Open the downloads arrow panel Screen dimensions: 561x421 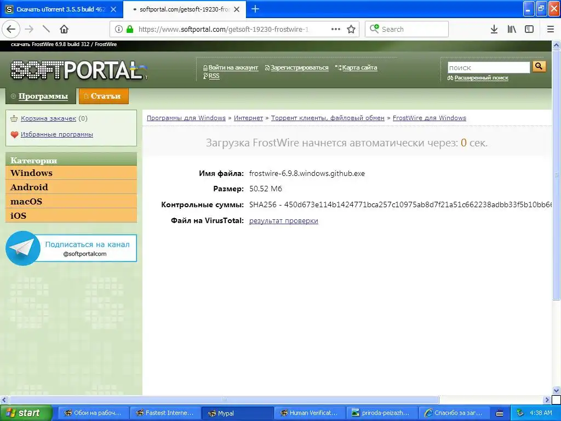coord(494,30)
